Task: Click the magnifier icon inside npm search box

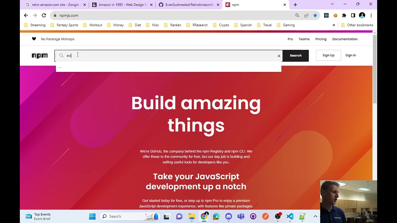Action: pyautogui.click(x=61, y=55)
